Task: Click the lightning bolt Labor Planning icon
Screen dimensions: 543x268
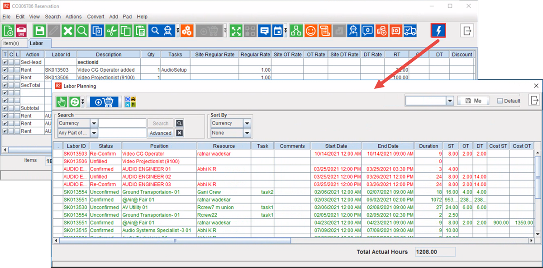Action: pos(438,31)
